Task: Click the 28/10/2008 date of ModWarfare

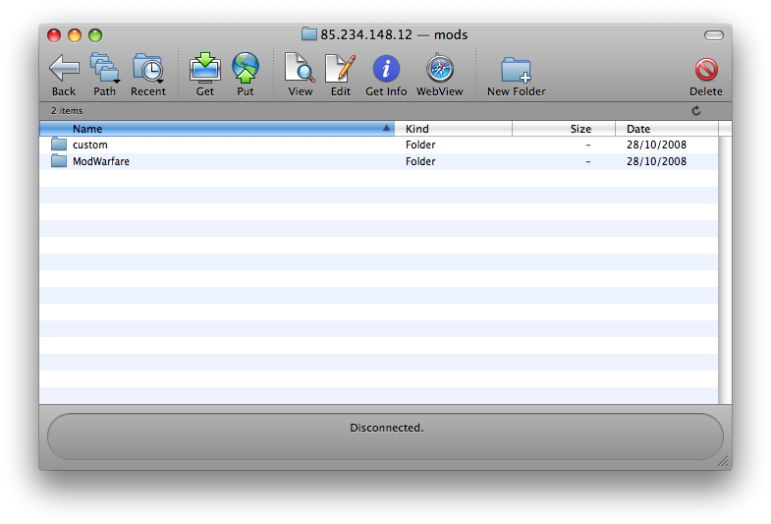Action: click(x=656, y=161)
